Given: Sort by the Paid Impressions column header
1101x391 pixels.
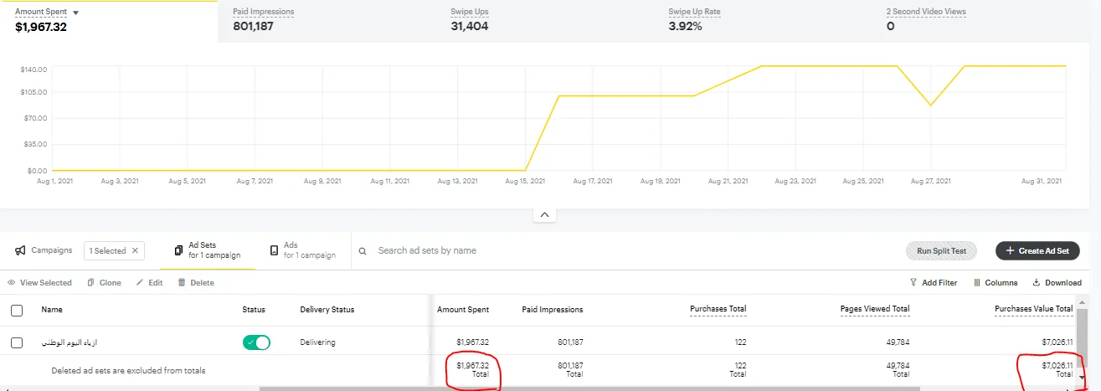Looking at the screenshot, I should (x=553, y=310).
